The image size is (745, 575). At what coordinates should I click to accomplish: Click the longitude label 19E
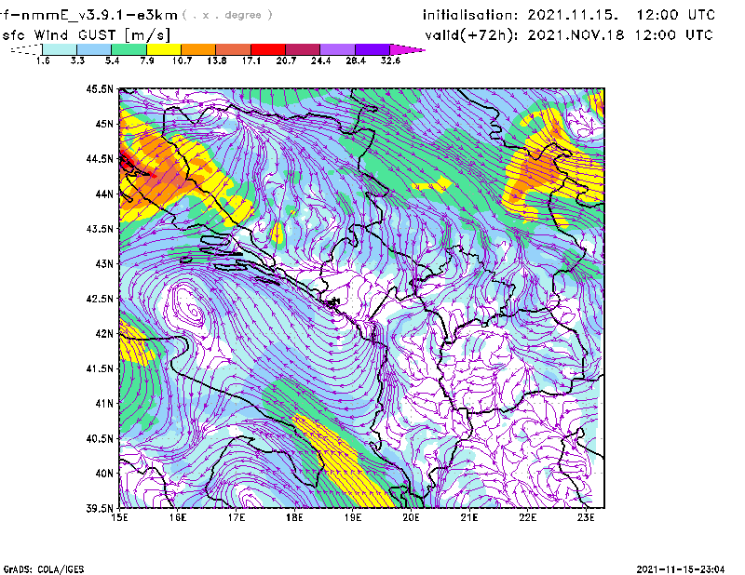click(x=353, y=517)
